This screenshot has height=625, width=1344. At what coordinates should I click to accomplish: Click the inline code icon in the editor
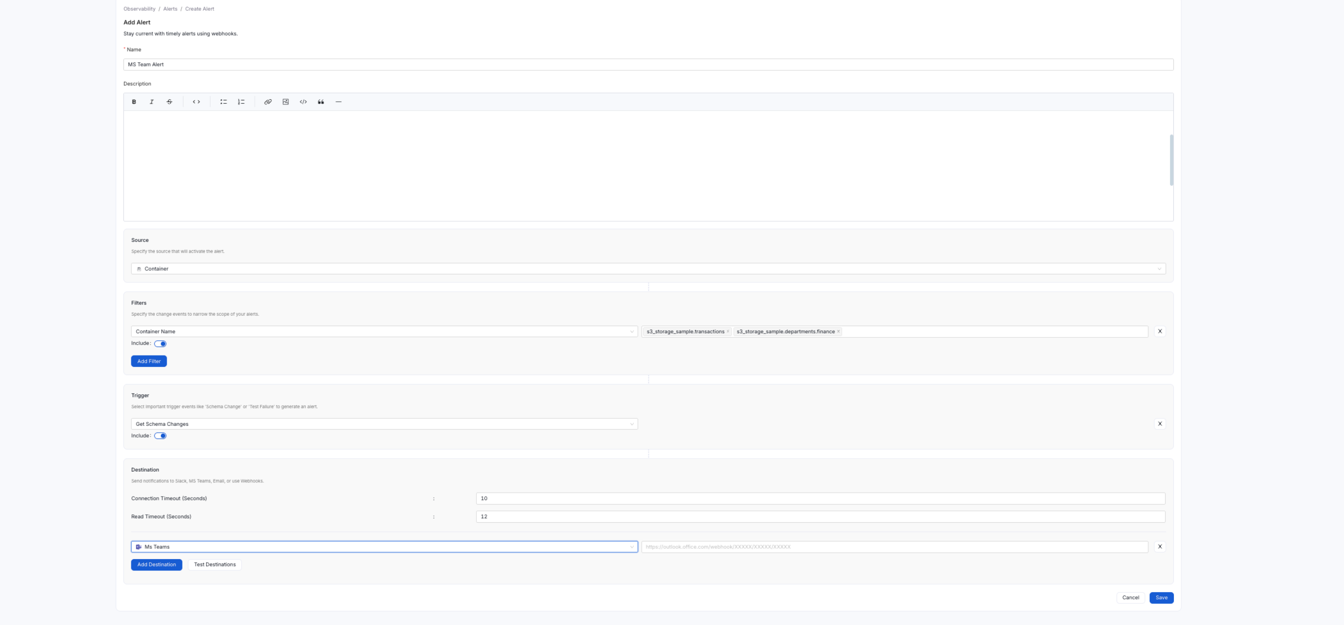click(196, 102)
